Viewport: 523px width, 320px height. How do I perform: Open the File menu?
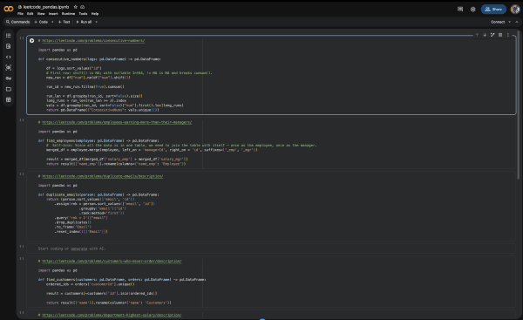20,14
